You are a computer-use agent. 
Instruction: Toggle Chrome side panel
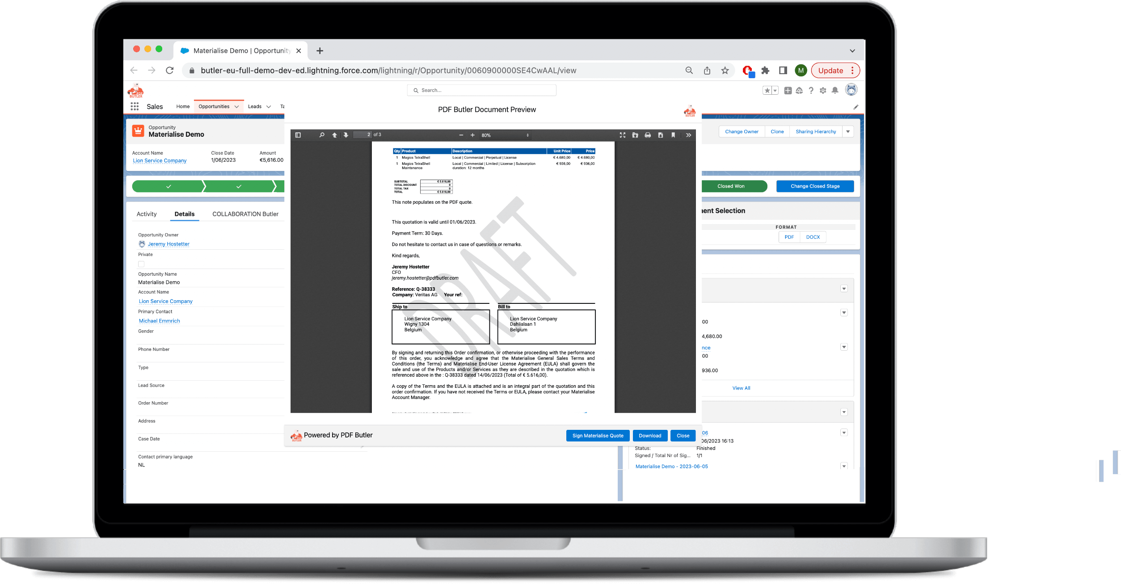(x=783, y=71)
